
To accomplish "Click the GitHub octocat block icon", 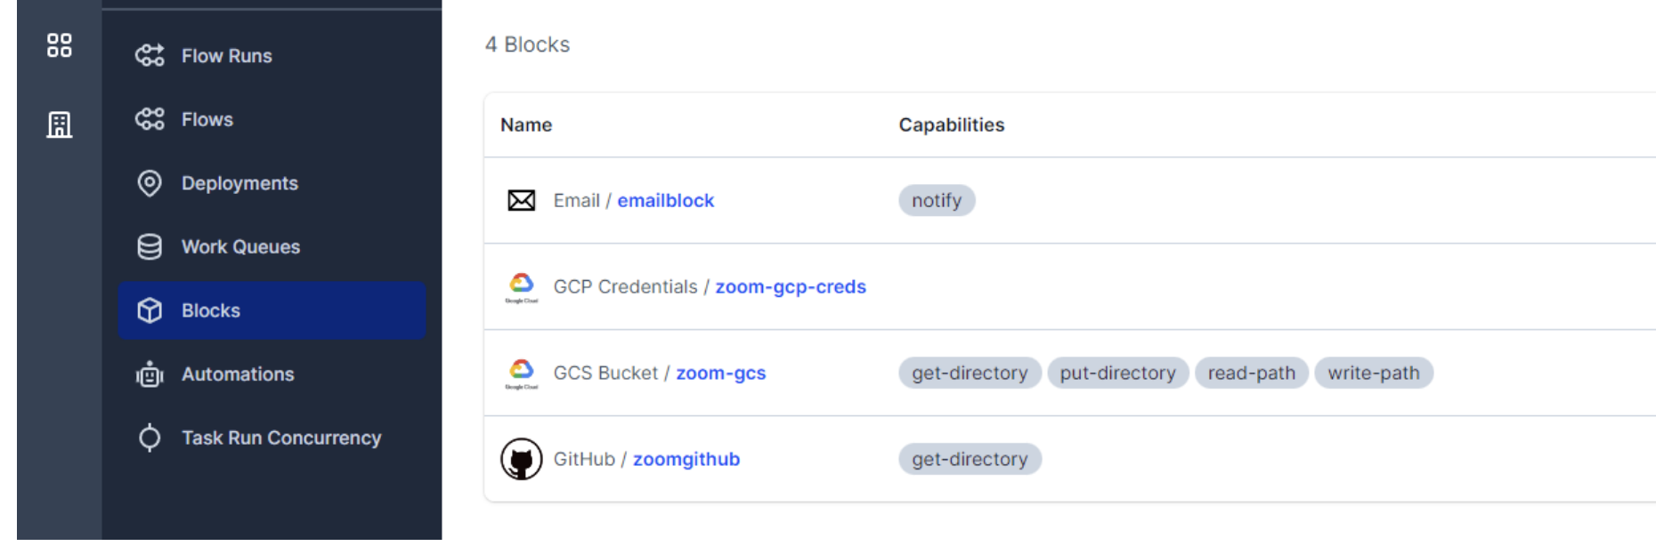I will 522,459.
